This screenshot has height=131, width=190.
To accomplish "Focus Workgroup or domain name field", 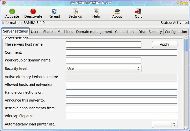I will (103, 60).
